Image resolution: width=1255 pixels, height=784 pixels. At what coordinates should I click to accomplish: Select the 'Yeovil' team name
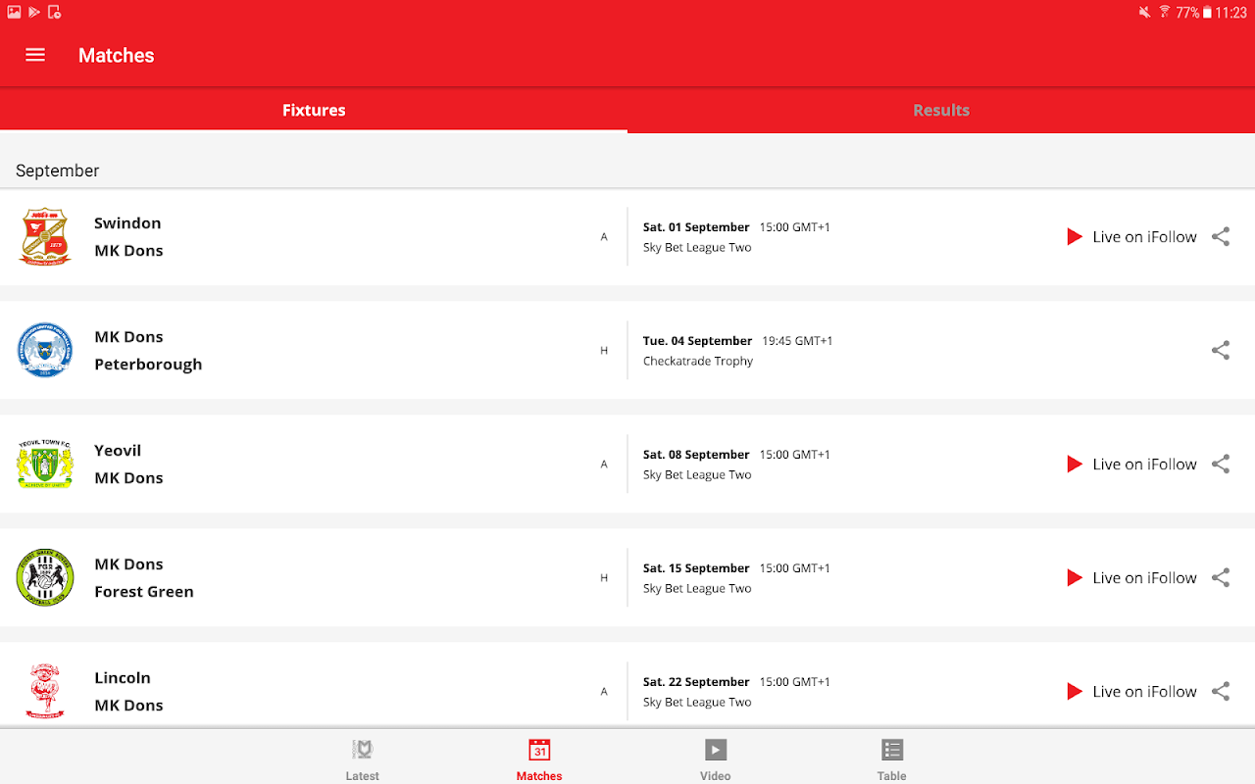(x=118, y=450)
